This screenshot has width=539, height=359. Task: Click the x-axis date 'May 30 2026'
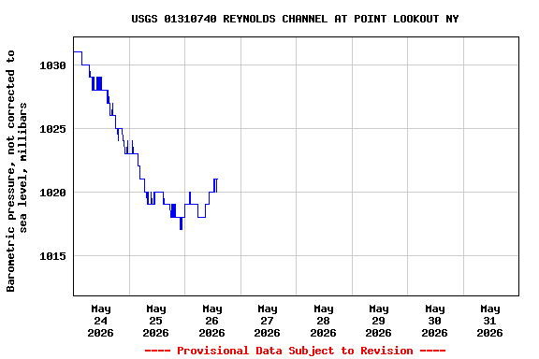click(x=434, y=321)
